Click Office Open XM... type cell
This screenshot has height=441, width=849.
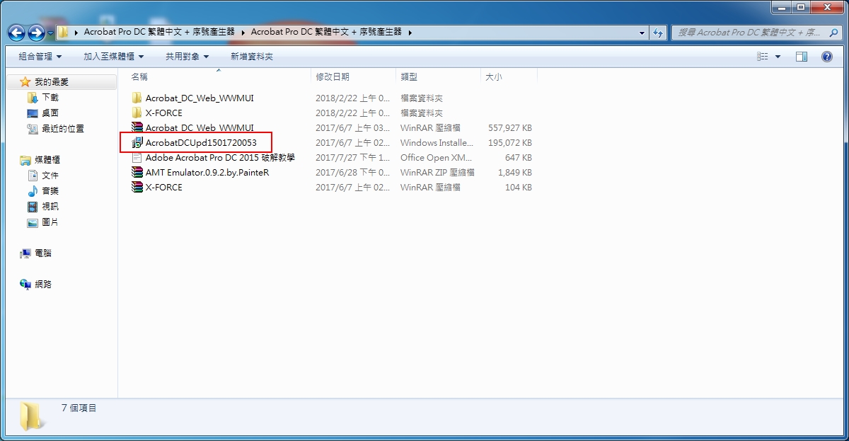click(x=436, y=157)
